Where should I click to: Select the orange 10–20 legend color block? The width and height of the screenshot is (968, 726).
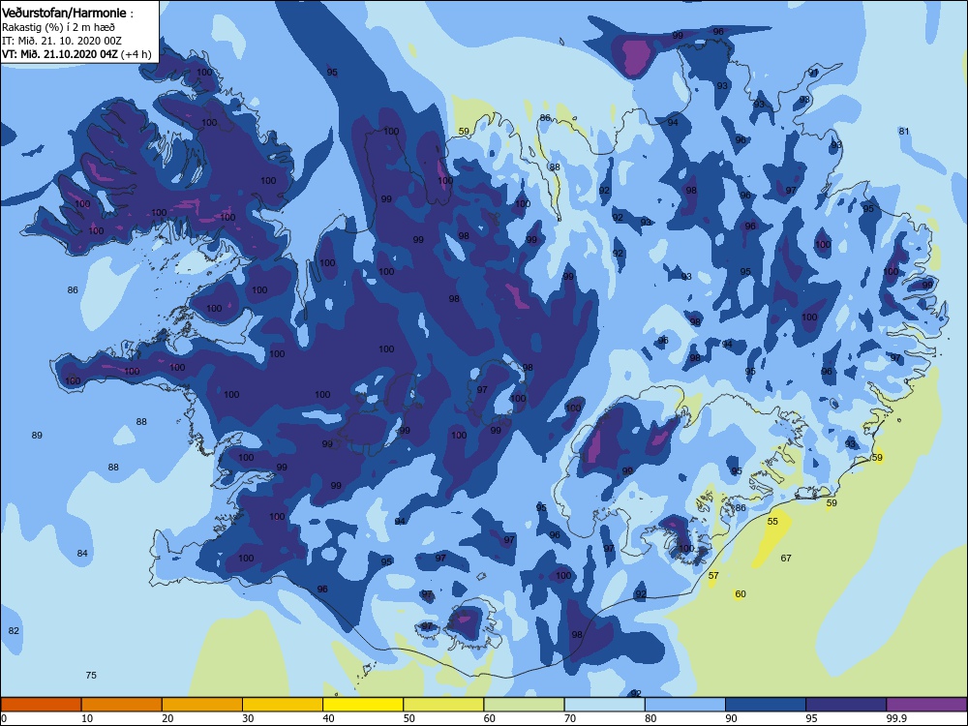click(x=122, y=705)
